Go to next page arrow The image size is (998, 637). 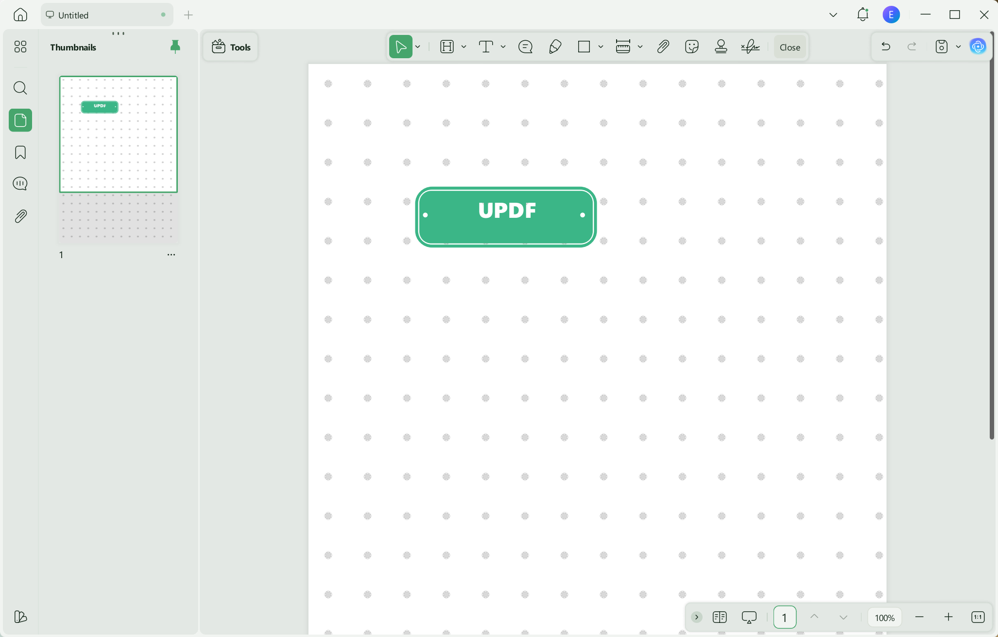(x=843, y=617)
